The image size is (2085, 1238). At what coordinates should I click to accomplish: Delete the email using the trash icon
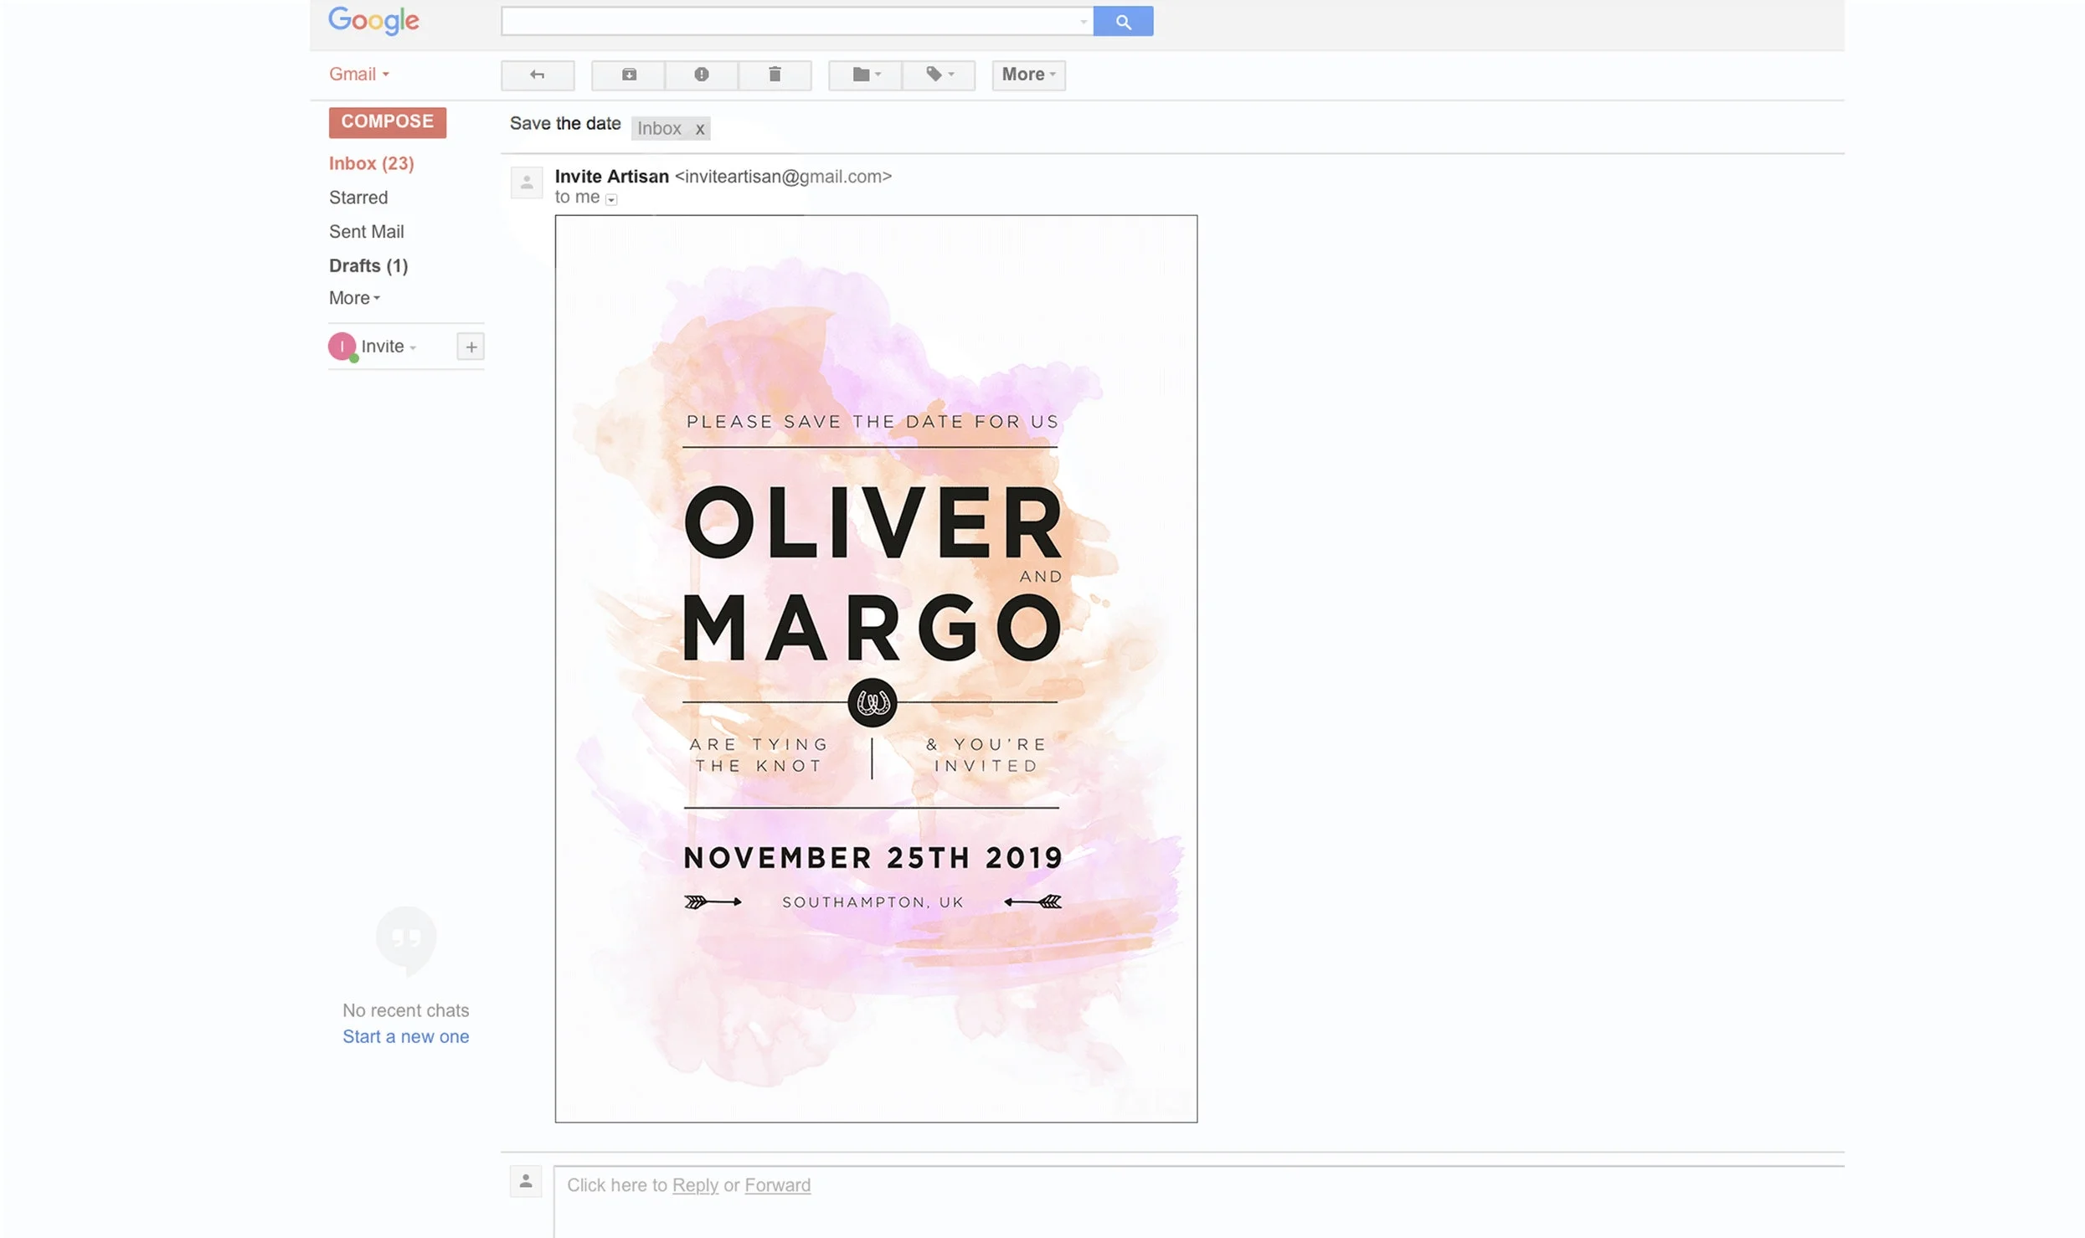tap(775, 74)
